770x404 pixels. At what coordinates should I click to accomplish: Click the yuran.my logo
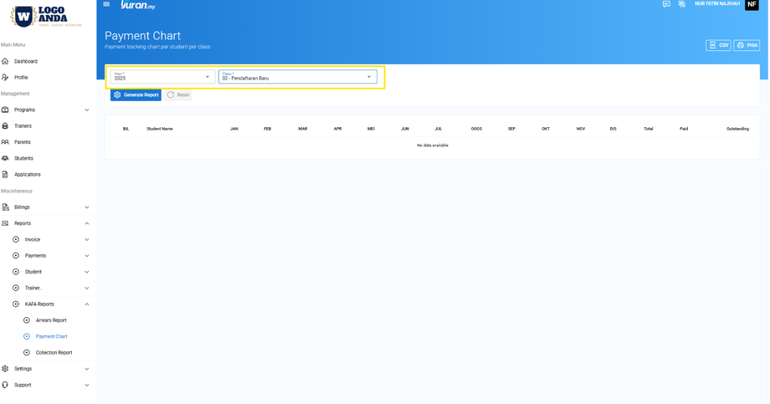[x=138, y=5]
